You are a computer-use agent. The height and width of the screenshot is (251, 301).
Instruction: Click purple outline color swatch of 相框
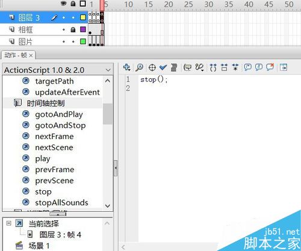click(82, 29)
